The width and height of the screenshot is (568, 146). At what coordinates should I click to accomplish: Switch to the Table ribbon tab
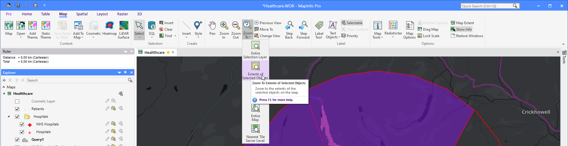tap(46, 14)
